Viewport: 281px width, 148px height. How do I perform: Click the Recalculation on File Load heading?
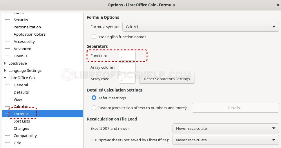tap(112, 119)
